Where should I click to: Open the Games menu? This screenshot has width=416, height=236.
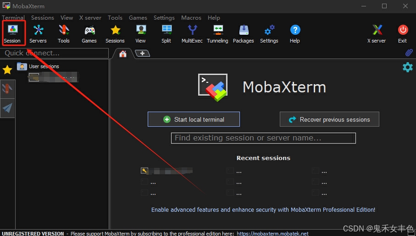pyautogui.click(x=138, y=18)
